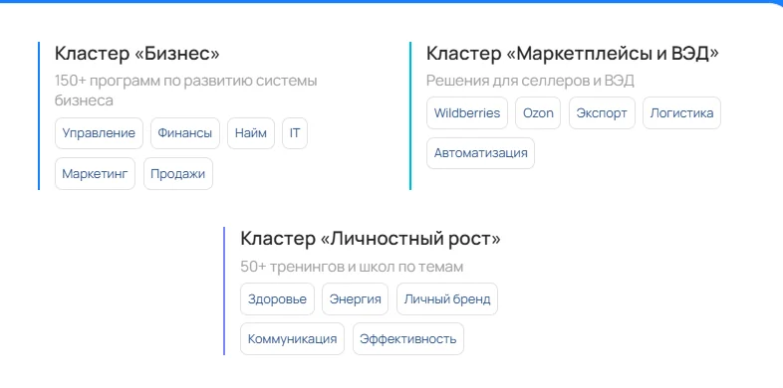Click the Личный бренд tag
Viewport: 783px width, 388px height.
(447, 299)
